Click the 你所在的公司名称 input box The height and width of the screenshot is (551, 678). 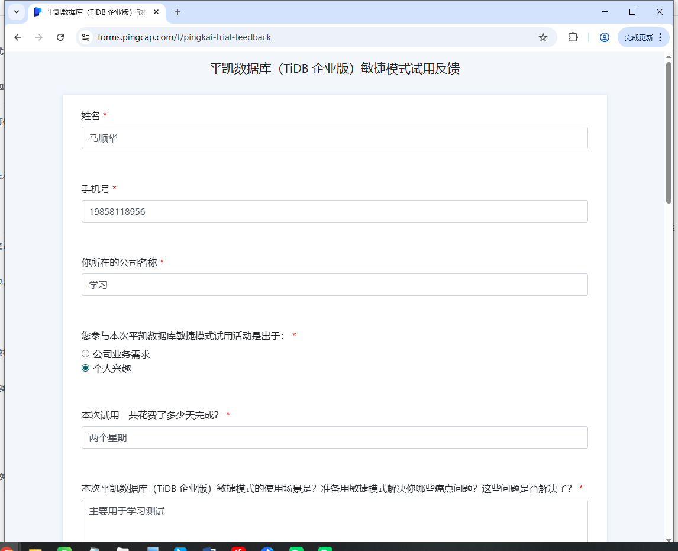coord(334,285)
